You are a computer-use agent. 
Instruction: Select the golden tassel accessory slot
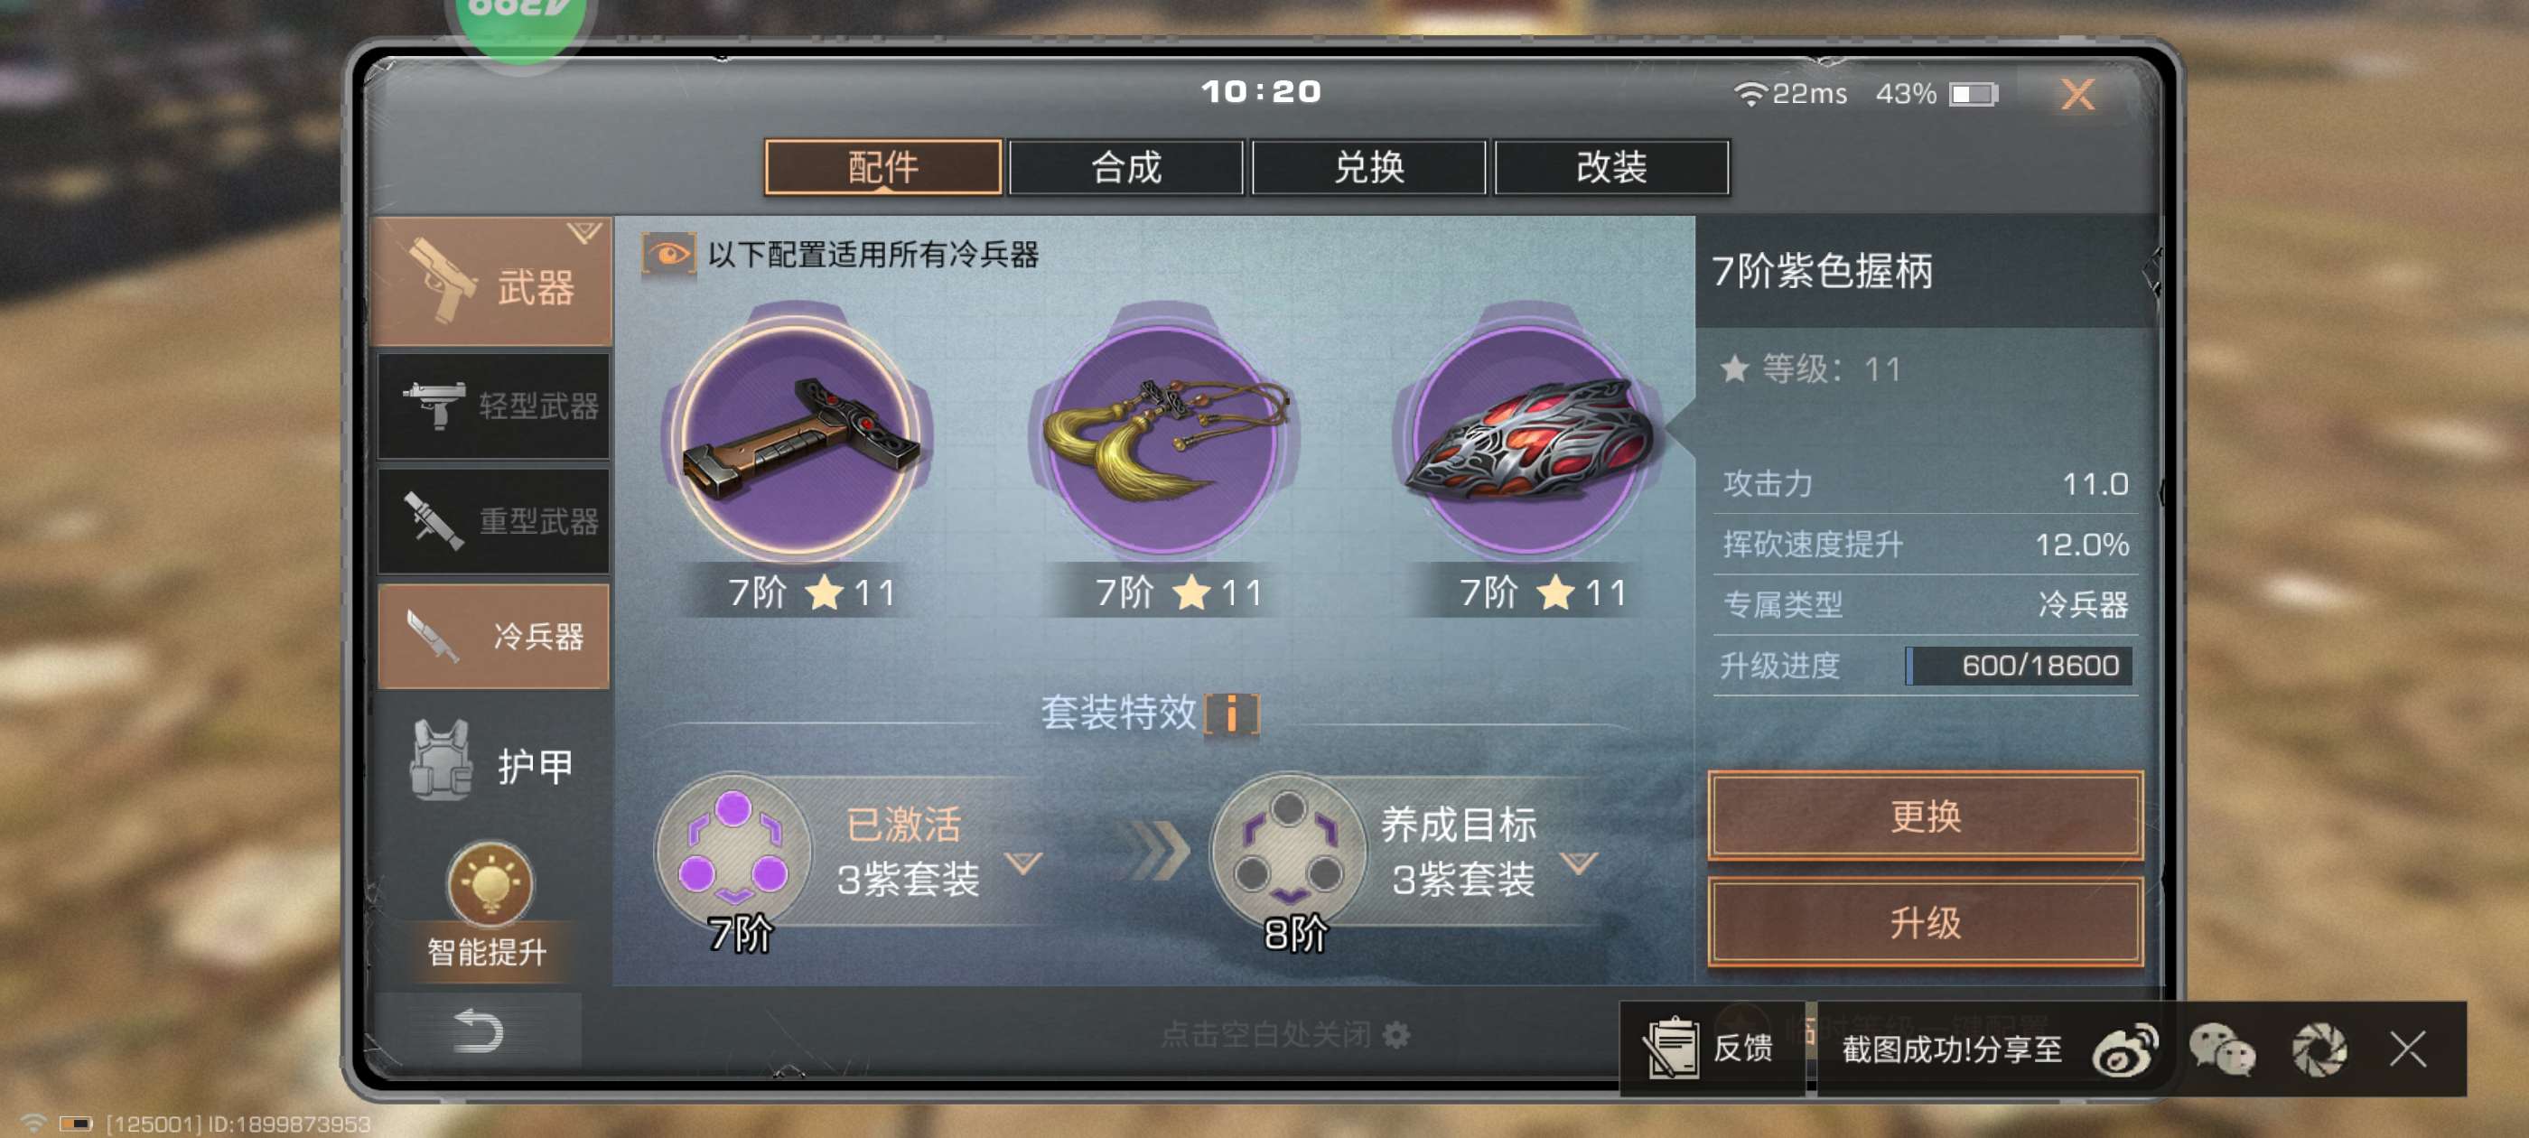tap(1165, 438)
